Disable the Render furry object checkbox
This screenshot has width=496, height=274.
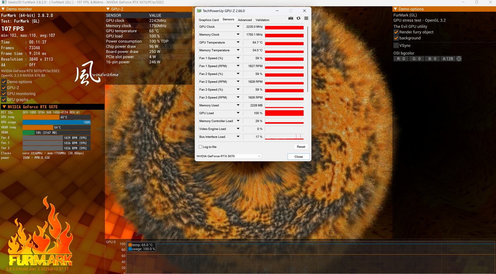click(x=396, y=32)
